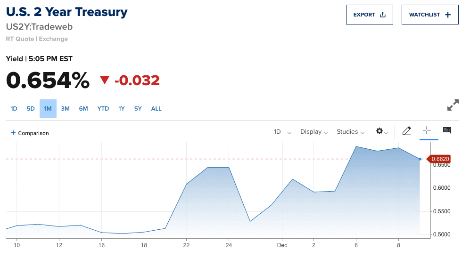Viewport: 462px width, 258px height.
Task: Add to WATCHLIST button
Action: pyautogui.click(x=429, y=15)
